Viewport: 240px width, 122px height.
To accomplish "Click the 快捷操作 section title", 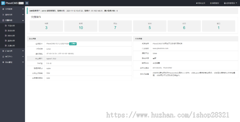I will (36, 17).
